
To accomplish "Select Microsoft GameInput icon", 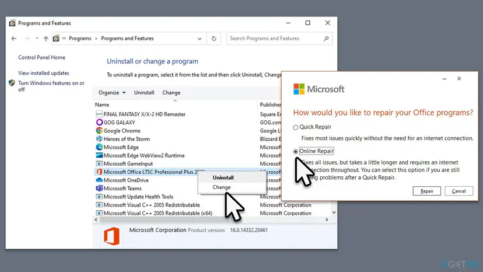I will tap(99, 164).
